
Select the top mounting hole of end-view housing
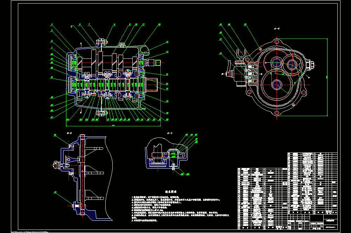pos(277,42)
